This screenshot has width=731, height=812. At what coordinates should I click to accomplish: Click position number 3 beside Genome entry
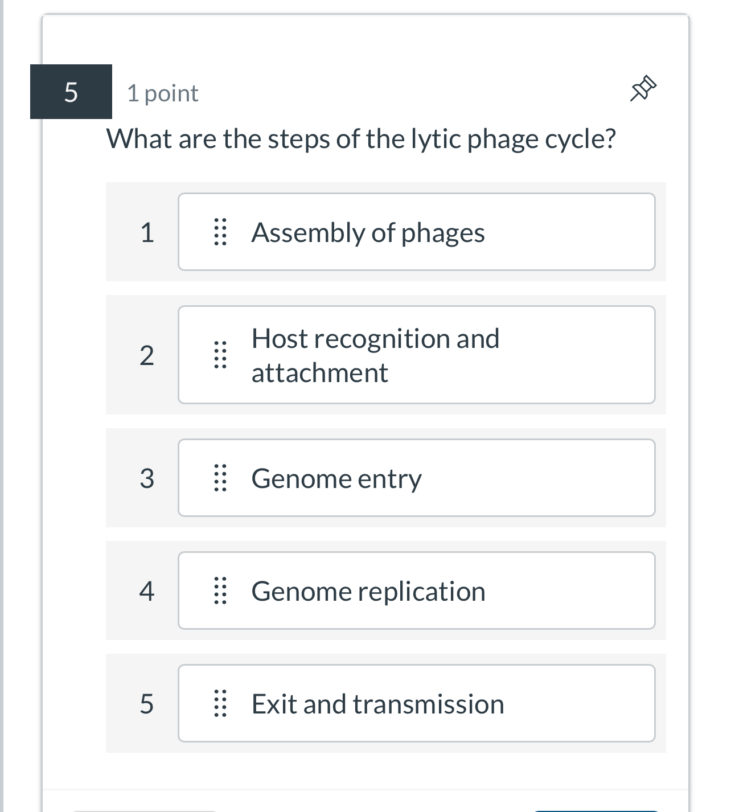click(x=147, y=478)
